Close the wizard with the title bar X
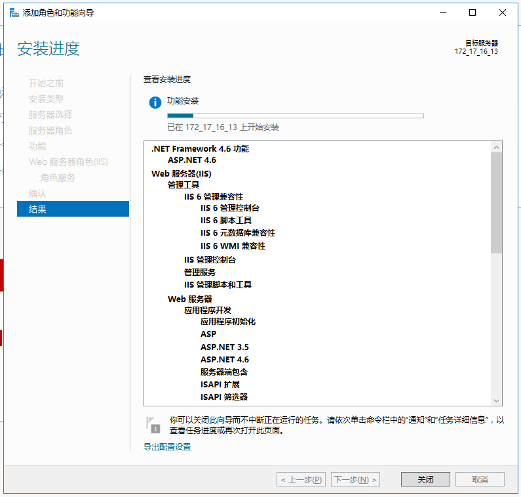521x497 pixels. pos(503,12)
